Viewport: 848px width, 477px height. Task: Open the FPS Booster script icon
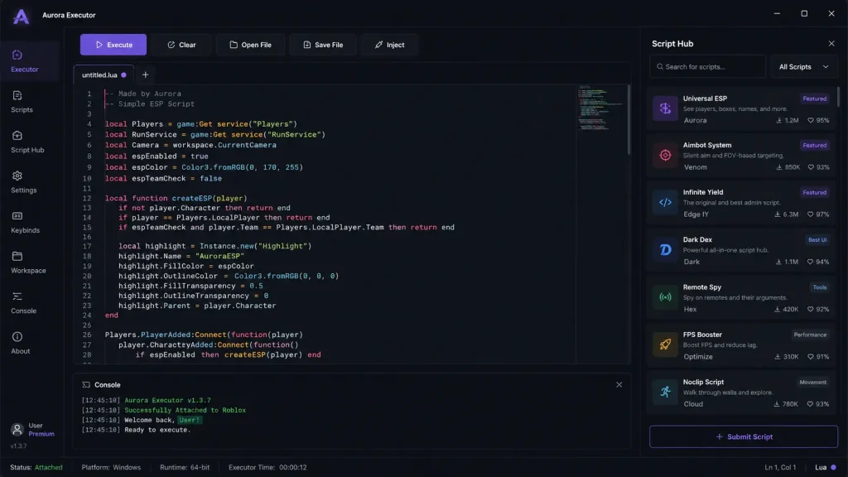pos(665,344)
